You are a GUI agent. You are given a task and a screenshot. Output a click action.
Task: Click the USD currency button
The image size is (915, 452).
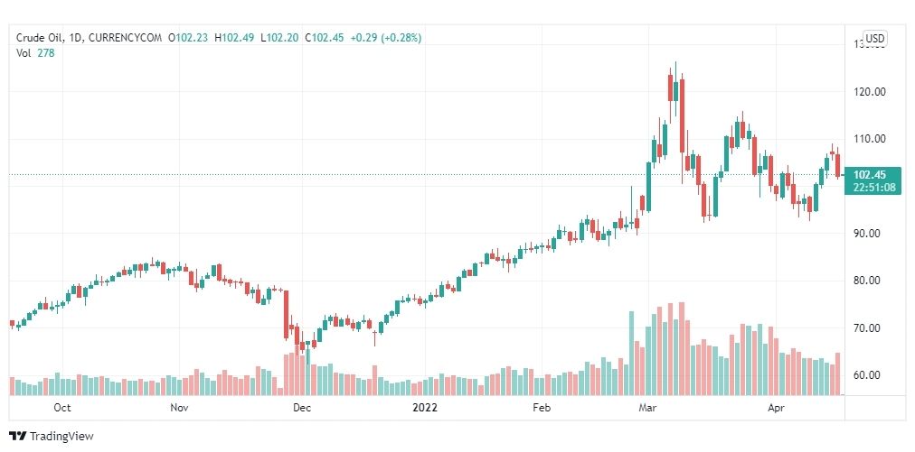pyautogui.click(x=875, y=39)
